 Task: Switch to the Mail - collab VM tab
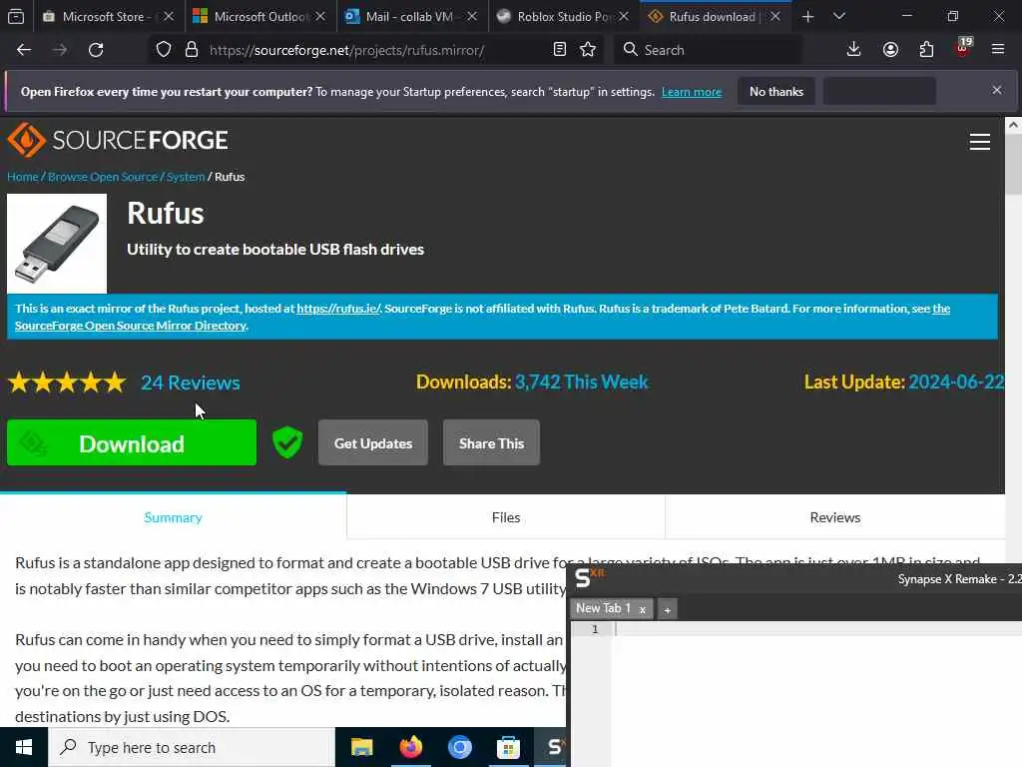tap(412, 16)
